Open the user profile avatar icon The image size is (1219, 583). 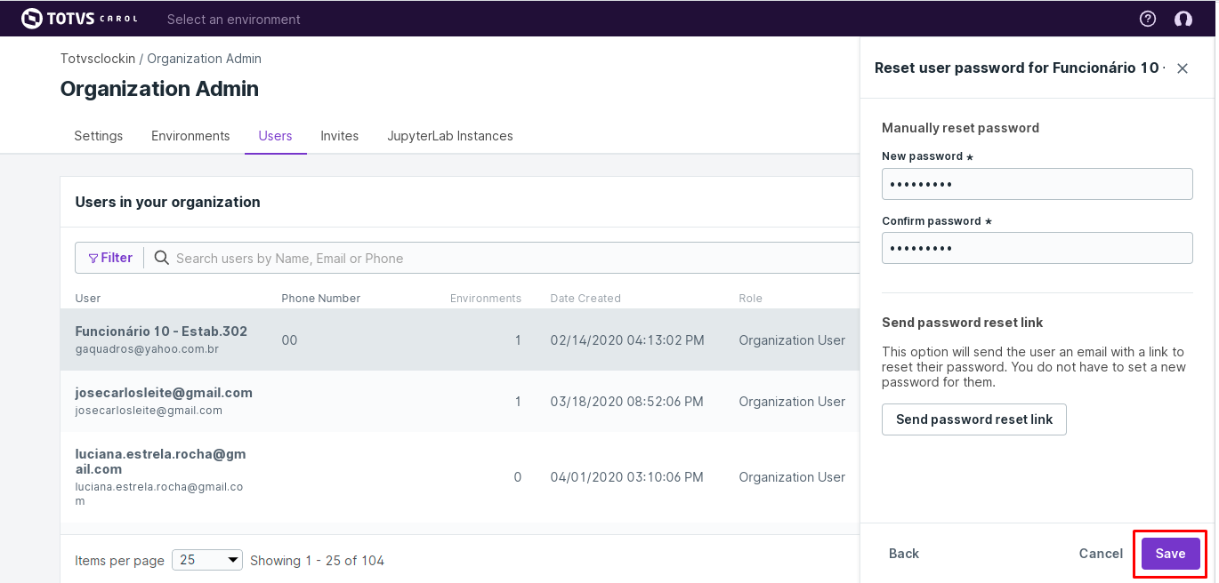coord(1183,19)
